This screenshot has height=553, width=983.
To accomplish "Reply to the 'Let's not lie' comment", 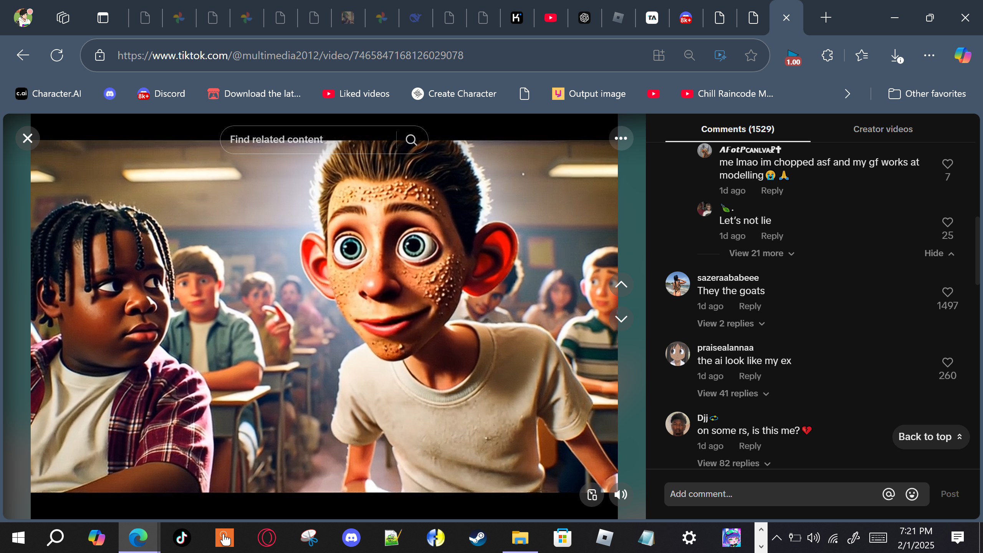I will click(772, 236).
